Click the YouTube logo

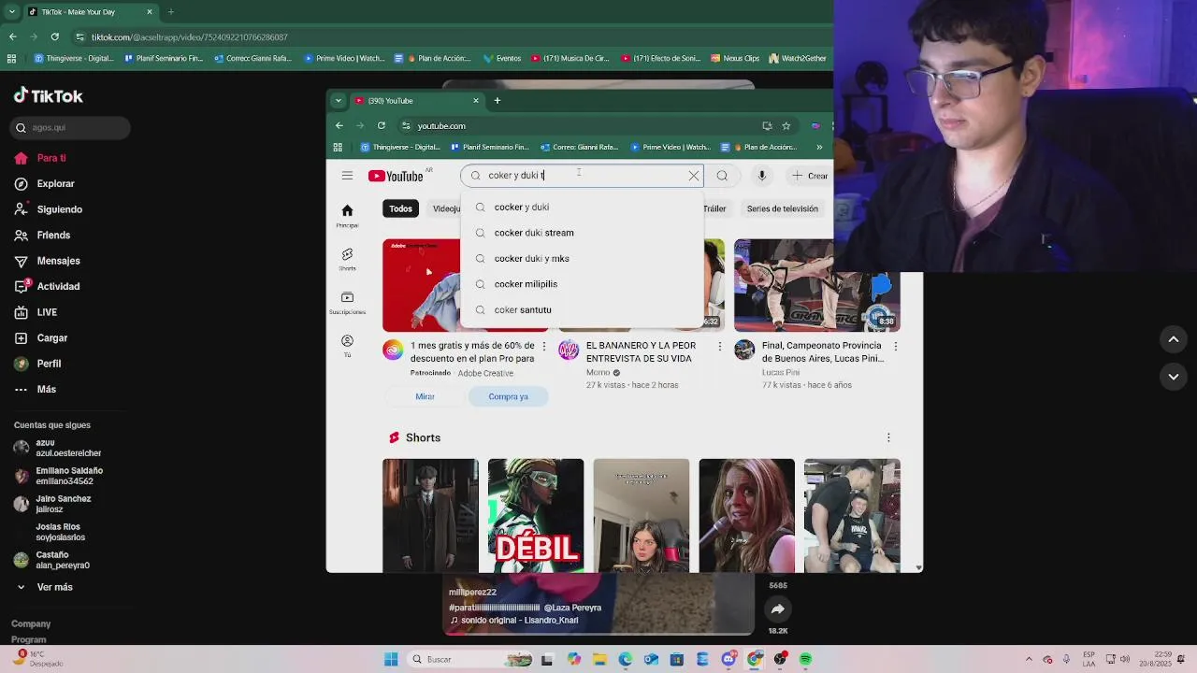396,176
